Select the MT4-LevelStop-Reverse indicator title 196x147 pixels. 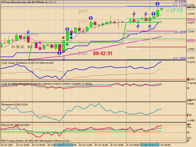[x=29, y=2]
